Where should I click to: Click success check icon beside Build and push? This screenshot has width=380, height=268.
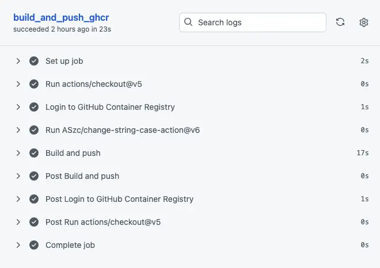pos(34,153)
